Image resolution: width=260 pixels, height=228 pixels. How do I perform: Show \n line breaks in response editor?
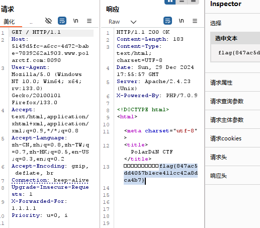pos(181,21)
